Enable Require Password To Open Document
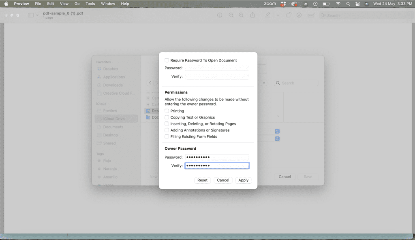The width and height of the screenshot is (415, 240). [167, 60]
